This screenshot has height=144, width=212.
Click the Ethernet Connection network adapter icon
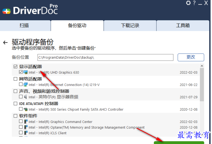pyautogui.click(x=26, y=85)
